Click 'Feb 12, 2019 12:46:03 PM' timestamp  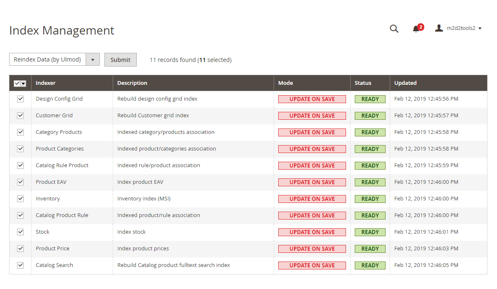[426, 248]
